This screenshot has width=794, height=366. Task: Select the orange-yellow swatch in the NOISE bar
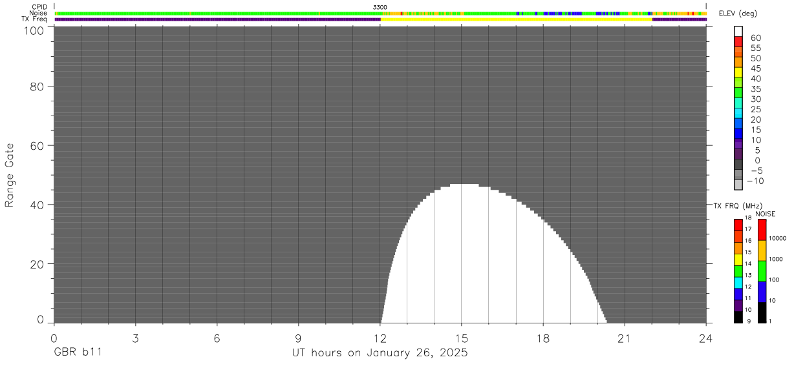pyautogui.click(x=762, y=250)
